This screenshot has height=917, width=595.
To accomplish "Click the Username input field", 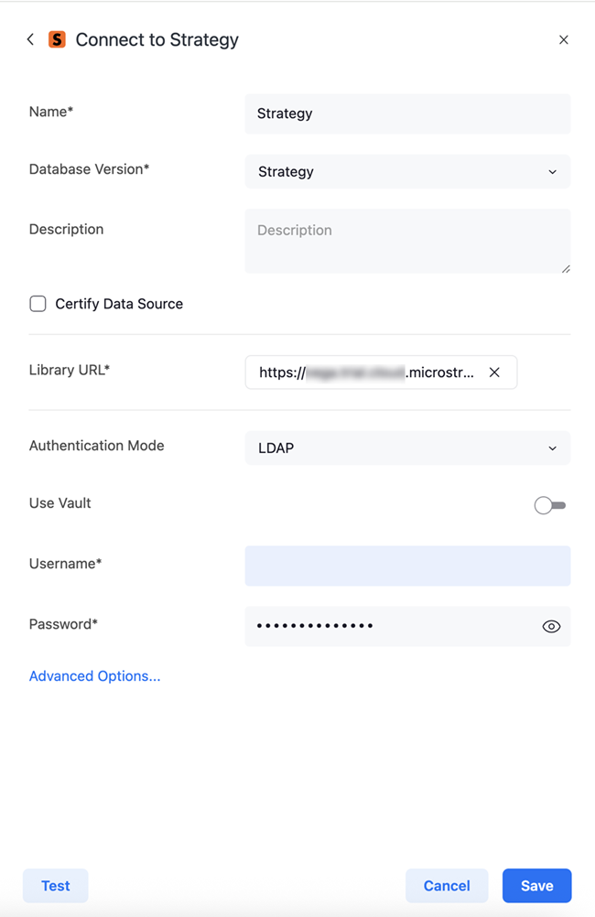I will click(x=407, y=566).
